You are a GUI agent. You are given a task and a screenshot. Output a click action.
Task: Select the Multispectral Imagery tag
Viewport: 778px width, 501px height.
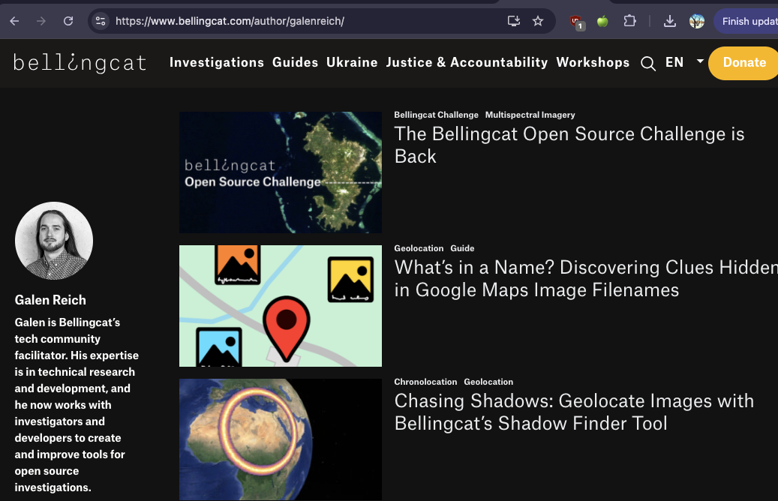coord(530,115)
